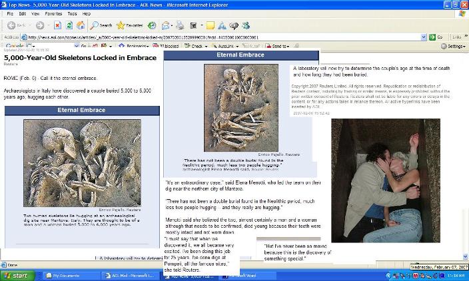The image size is (469, 281).
Task: Go to the Home page icon
Action: tap(80, 25)
